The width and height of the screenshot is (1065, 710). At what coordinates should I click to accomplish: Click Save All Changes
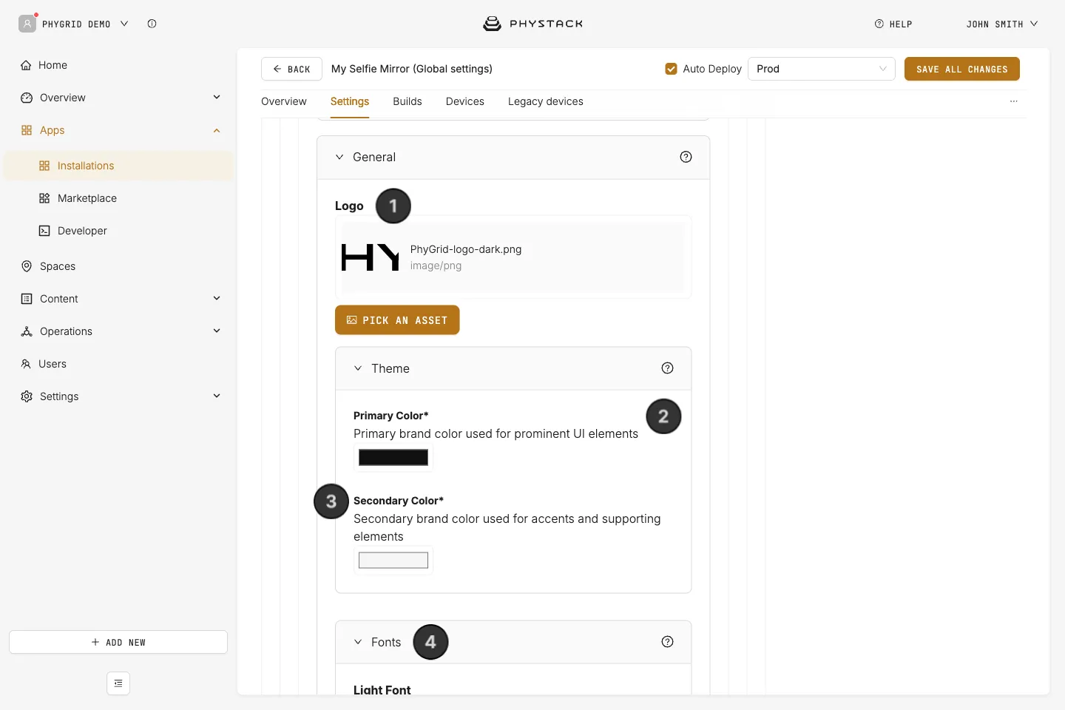point(962,69)
